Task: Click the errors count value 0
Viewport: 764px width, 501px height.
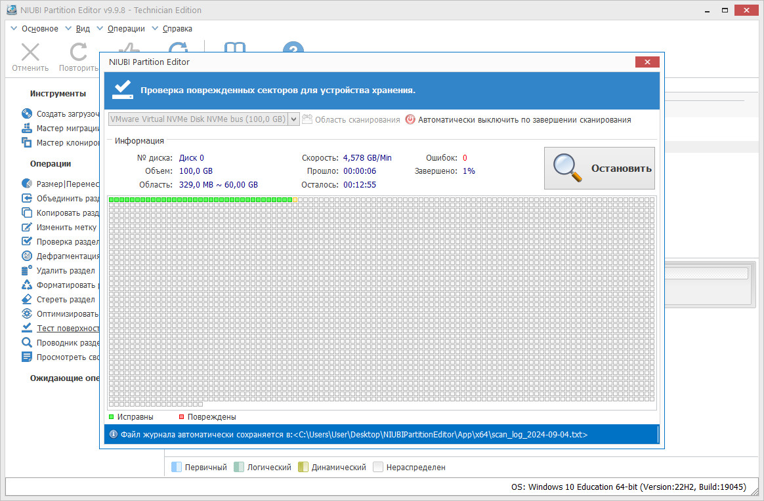Action: coord(465,158)
